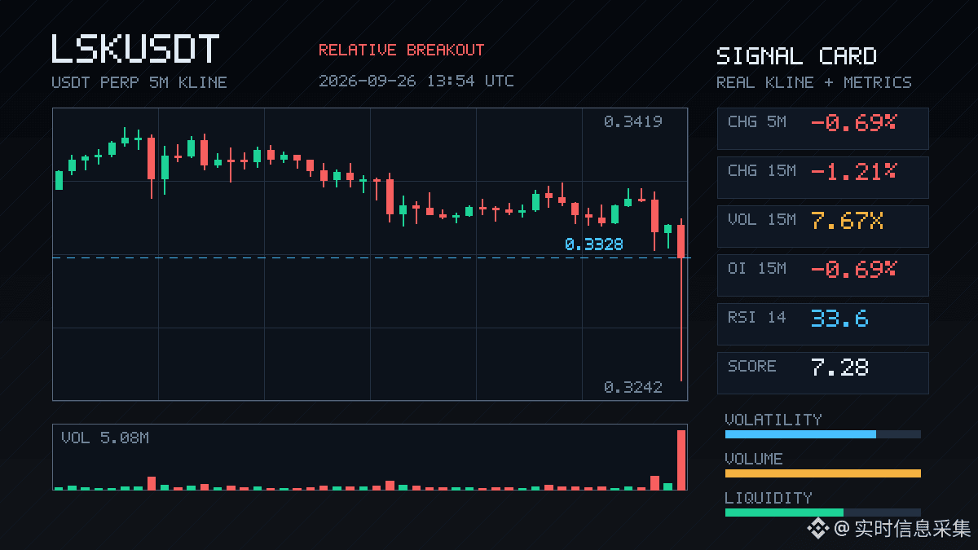Viewport: 978px width, 550px height.
Task: Click the 0.3328 current price label
Action: 593,244
